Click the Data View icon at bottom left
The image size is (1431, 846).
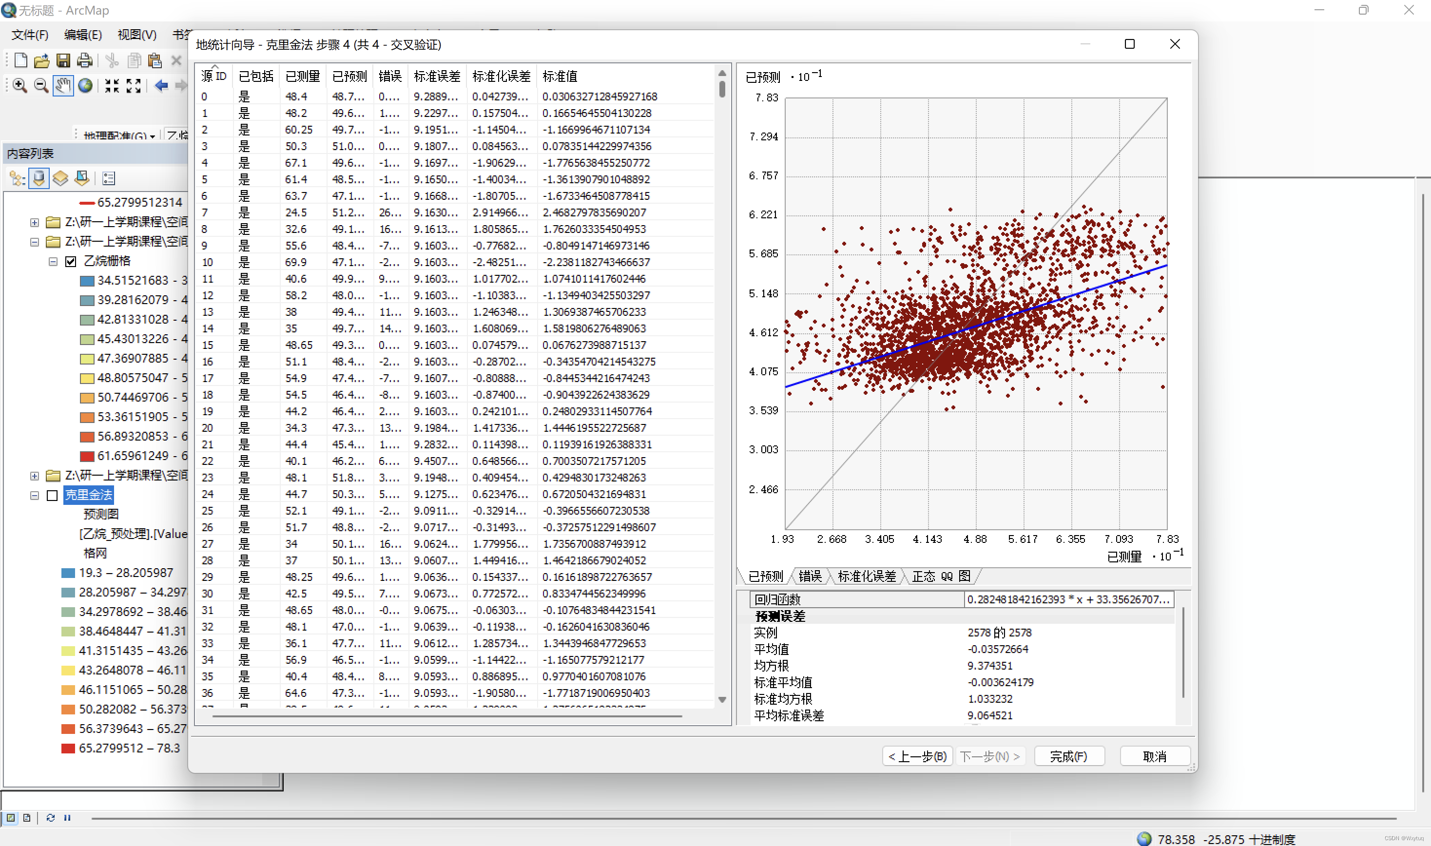11,818
